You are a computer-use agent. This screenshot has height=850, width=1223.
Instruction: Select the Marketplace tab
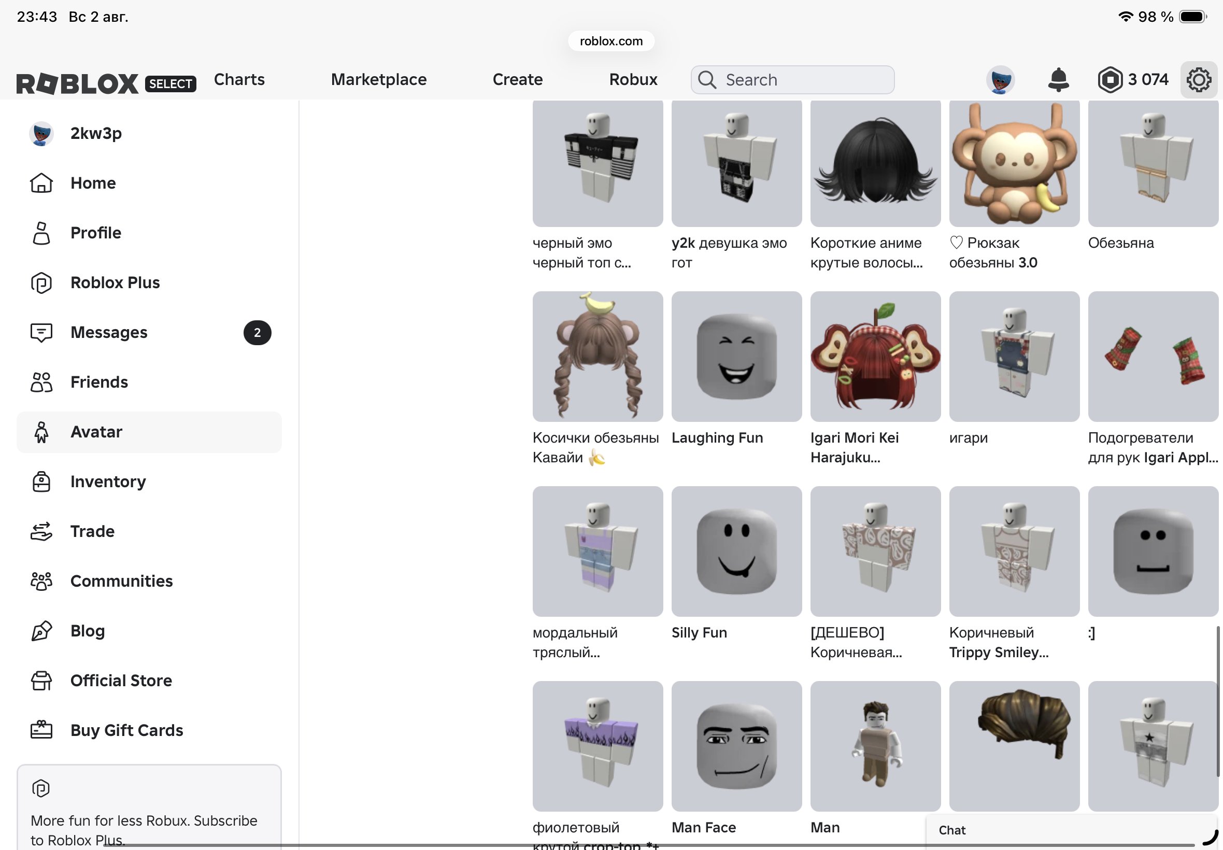379,79
